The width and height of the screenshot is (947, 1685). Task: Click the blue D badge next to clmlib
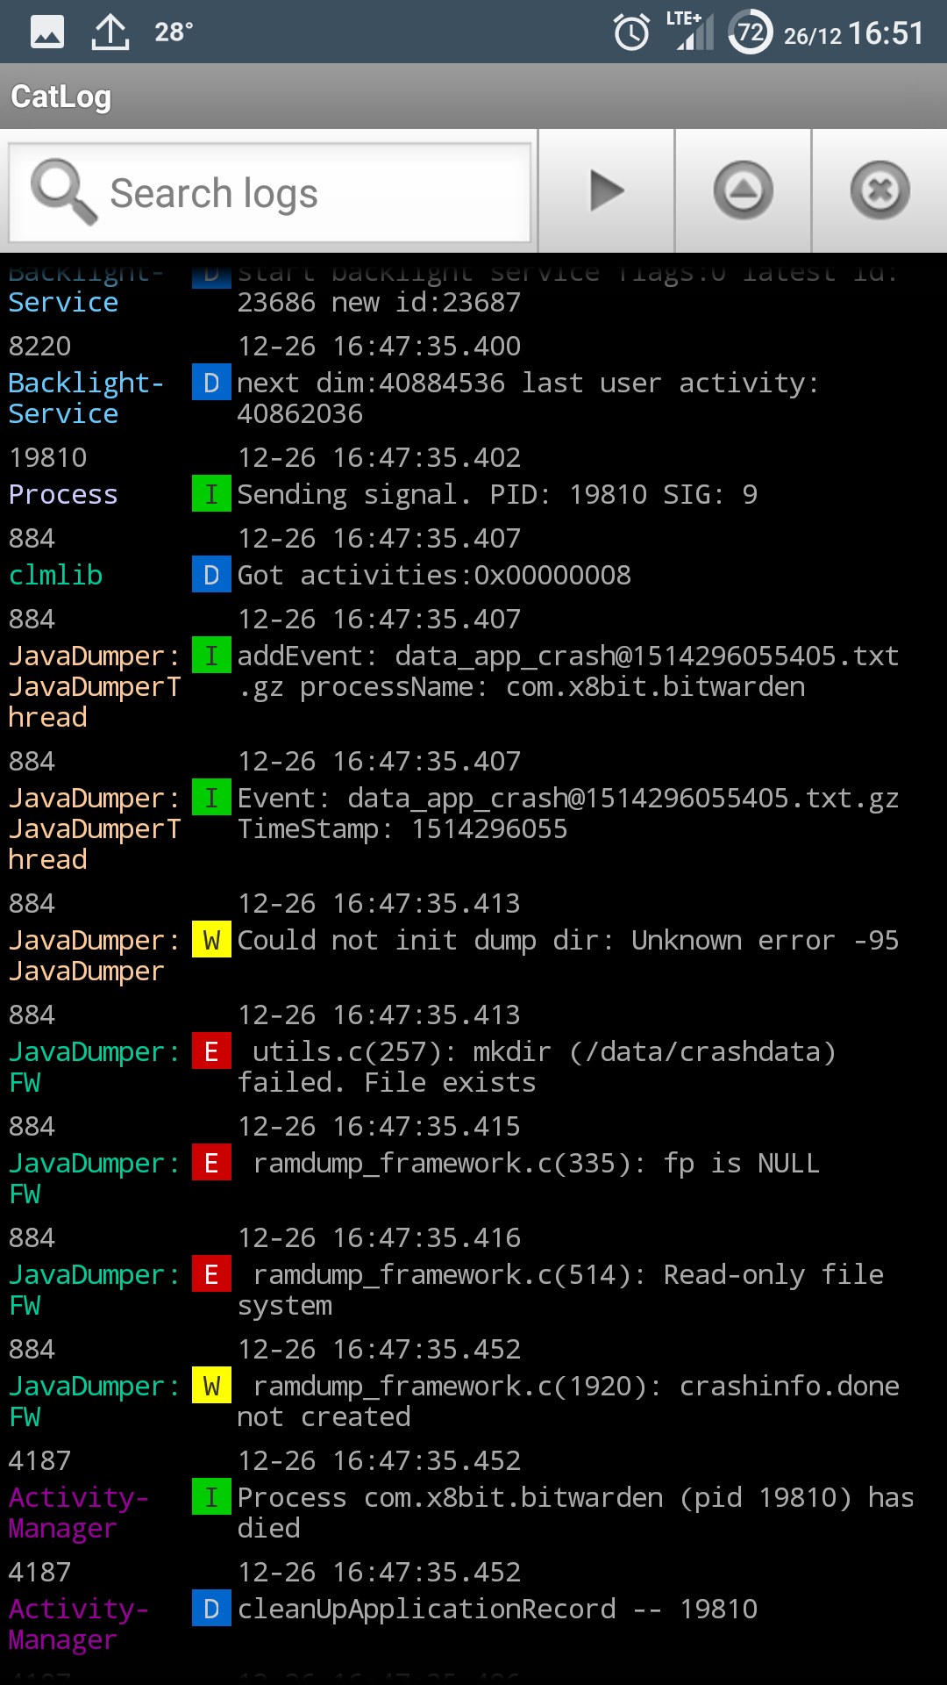point(211,575)
